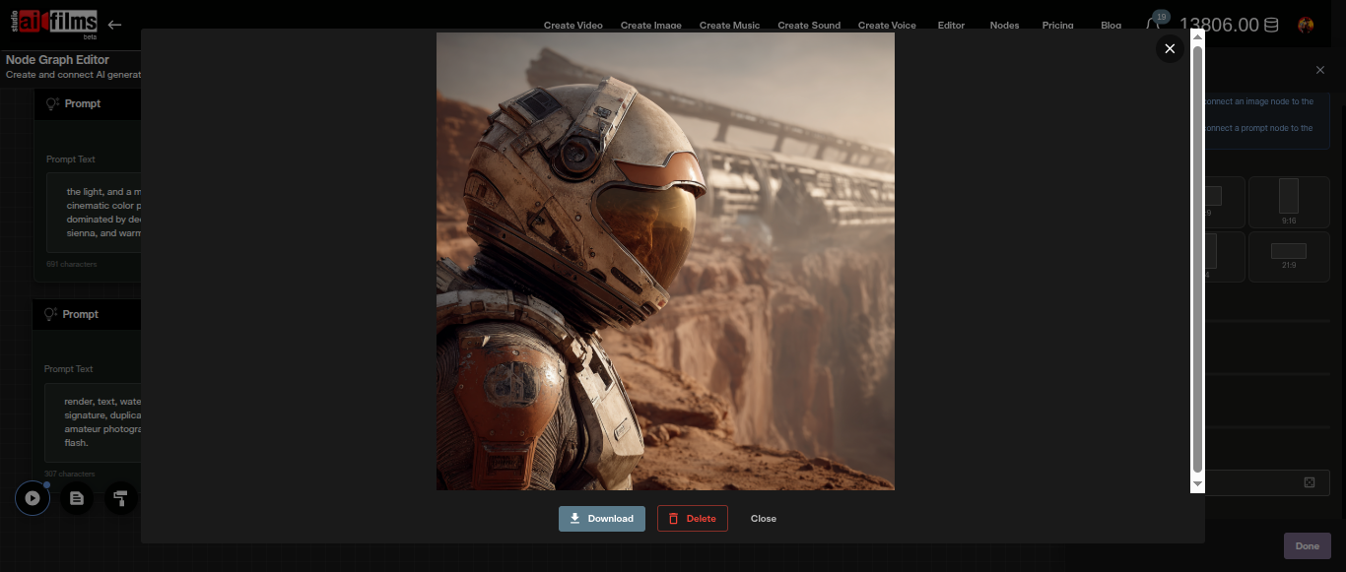This screenshot has height=572, width=1346.
Task: Click the lower prompt text box with render, text
Action: point(93,422)
